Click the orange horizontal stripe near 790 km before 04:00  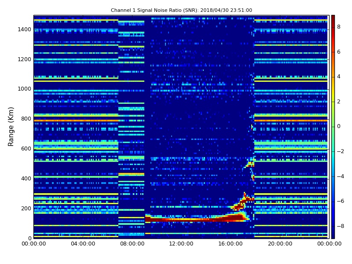pos(76,121)
